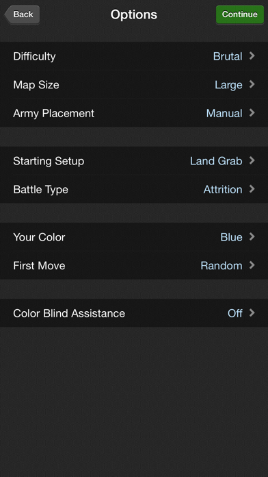
Task: Select the Brutal difficulty value
Action: tap(228, 56)
